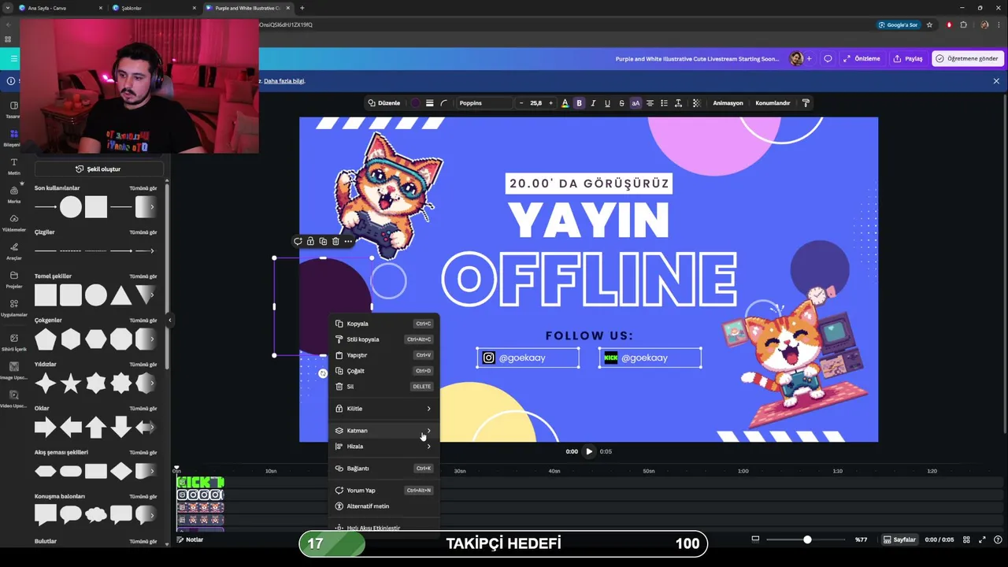This screenshot has width=1008, height=567.
Task: Click the text color icon in toolbar
Action: click(x=565, y=103)
